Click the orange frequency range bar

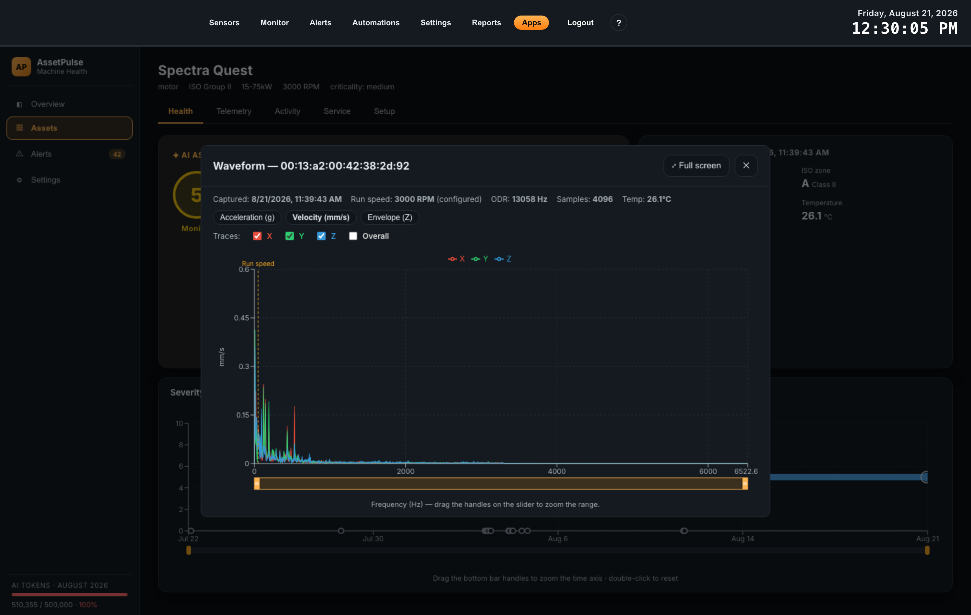coord(501,483)
